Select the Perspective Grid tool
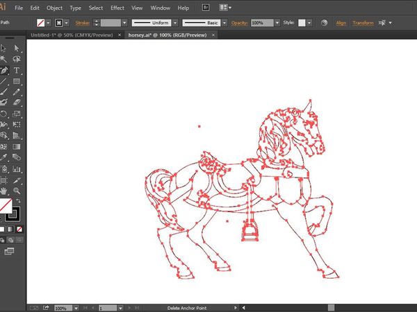Image resolution: width=417 pixels, height=312 pixels. click(x=17, y=135)
